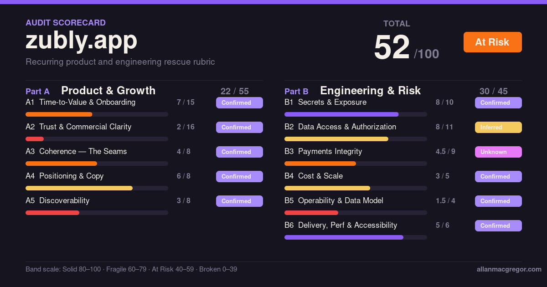Click the TOTAL label
Image resolution: width=547 pixels, height=287 pixels.
point(397,24)
